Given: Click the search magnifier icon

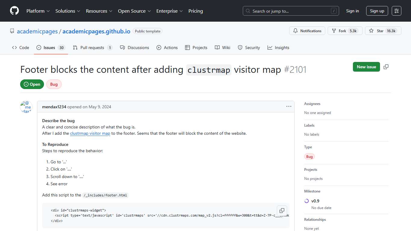Looking at the screenshot, I should 248,11.
